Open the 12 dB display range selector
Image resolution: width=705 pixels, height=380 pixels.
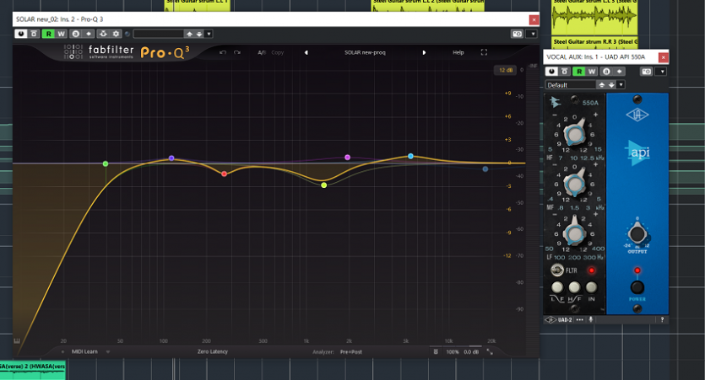[506, 70]
